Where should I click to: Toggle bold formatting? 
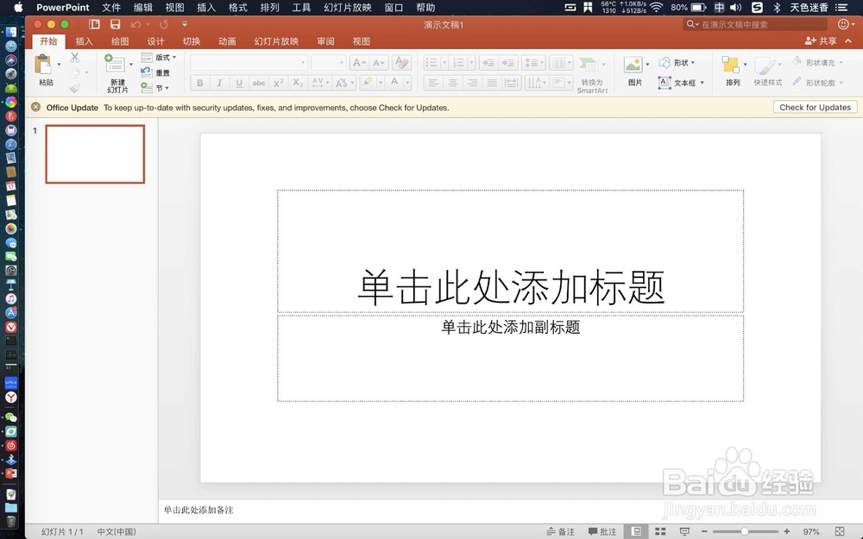tap(199, 82)
